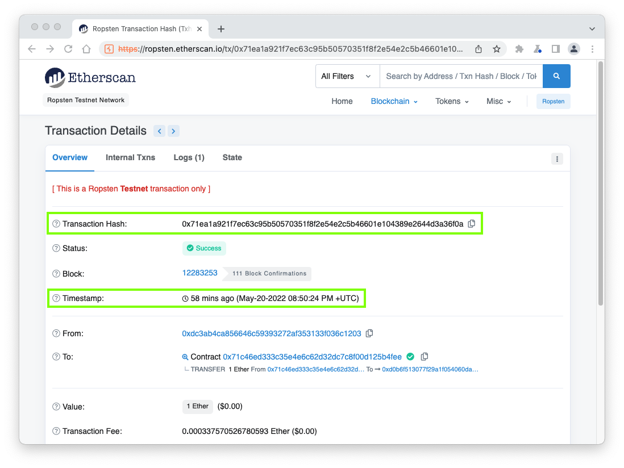Click the browser back arrow
Screen dimensions: 624x468
[x=32, y=49]
